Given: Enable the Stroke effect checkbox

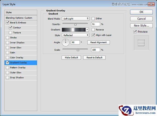Looking at the screenshot, I should coord(7,38).
